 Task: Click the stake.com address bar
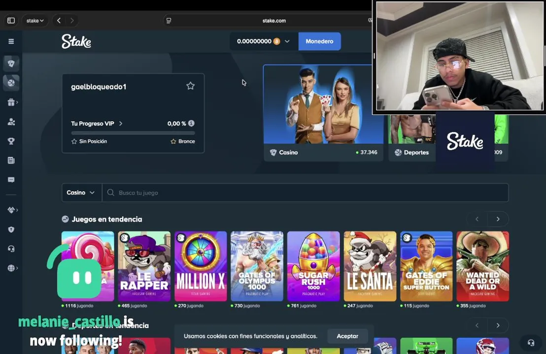tap(274, 21)
